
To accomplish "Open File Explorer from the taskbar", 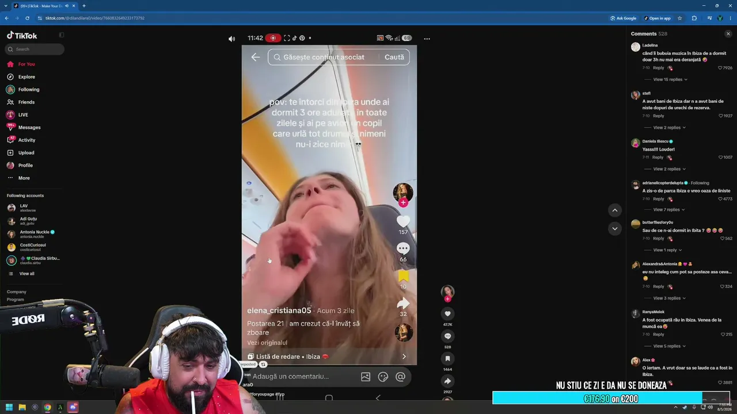I will pyautogui.click(x=22, y=408).
